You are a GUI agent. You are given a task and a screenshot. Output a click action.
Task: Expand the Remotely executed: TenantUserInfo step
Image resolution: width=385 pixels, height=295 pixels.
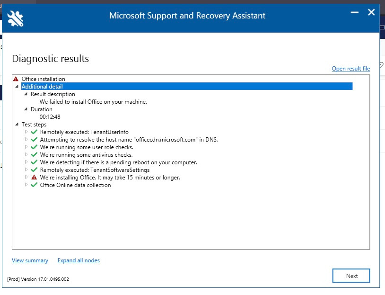(26, 132)
